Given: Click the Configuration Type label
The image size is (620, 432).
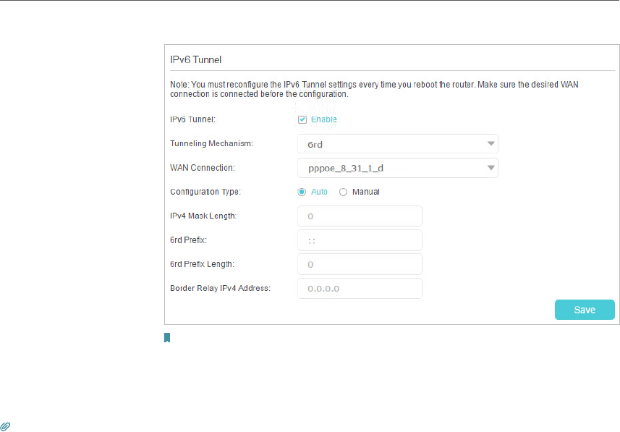Looking at the screenshot, I should click(x=205, y=192).
